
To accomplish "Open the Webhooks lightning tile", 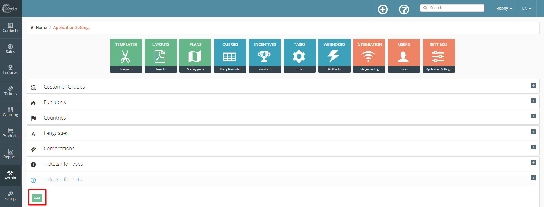I will tap(334, 56).
